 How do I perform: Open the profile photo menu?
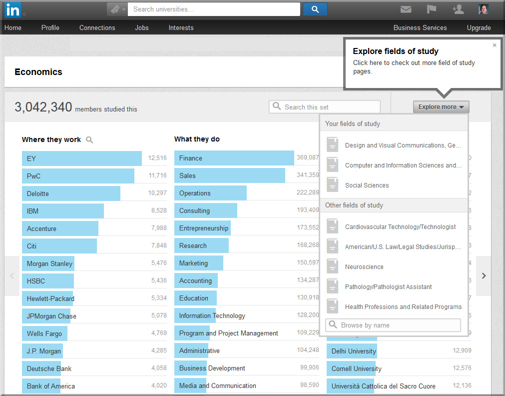484,9
